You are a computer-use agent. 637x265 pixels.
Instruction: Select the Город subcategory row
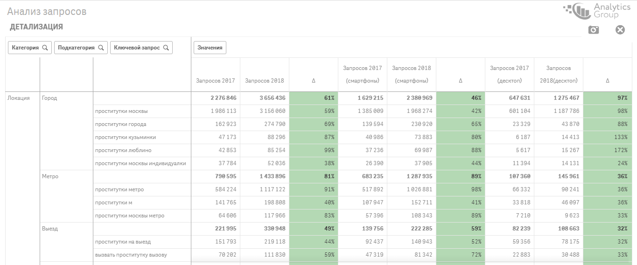click(x=49, y=98)
